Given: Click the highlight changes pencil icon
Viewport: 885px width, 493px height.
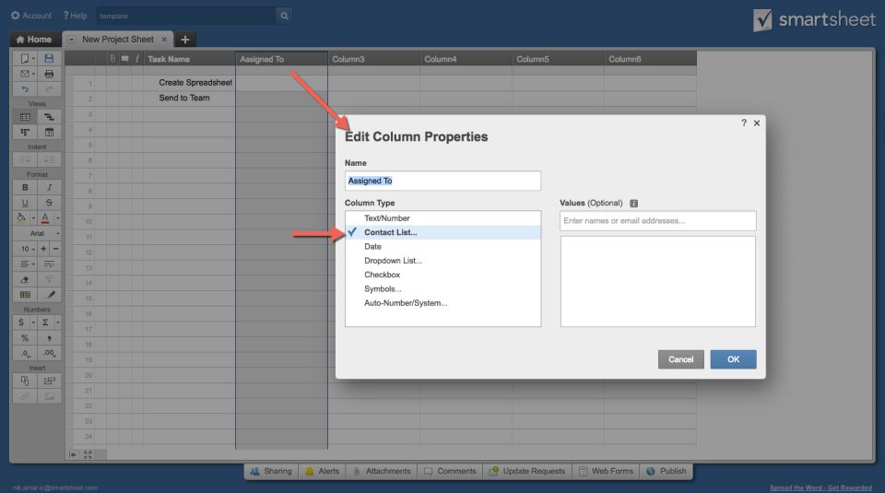Looking at the screenshot, I should point(49,295).
